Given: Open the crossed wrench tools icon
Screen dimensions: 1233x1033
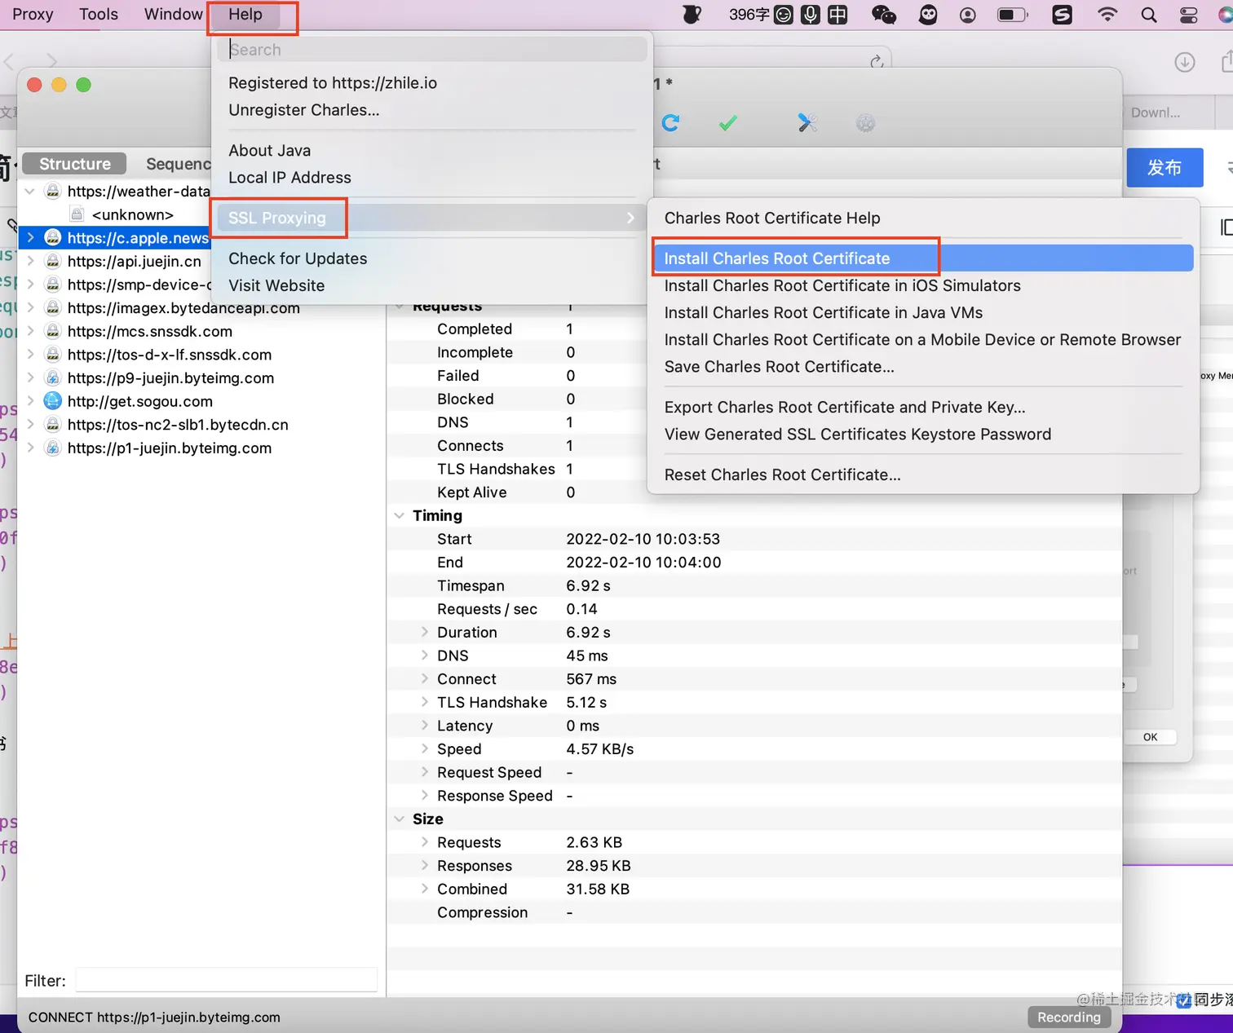Looking at the screenshot, I should tap(807, 122).
